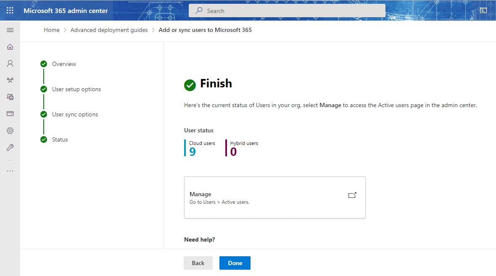
Task: Open Users from the sidebar person icon
Action: [x=10, y=63]
